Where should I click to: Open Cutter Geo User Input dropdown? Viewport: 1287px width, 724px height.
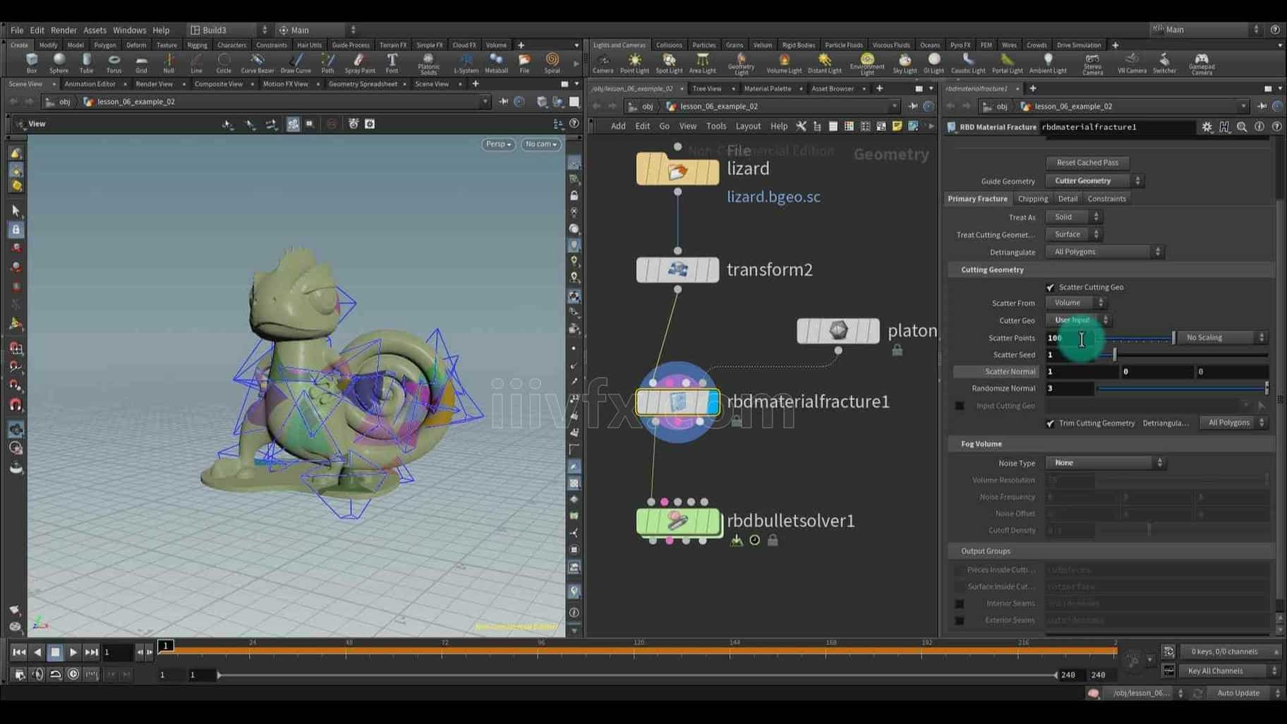click(1077, 320)
